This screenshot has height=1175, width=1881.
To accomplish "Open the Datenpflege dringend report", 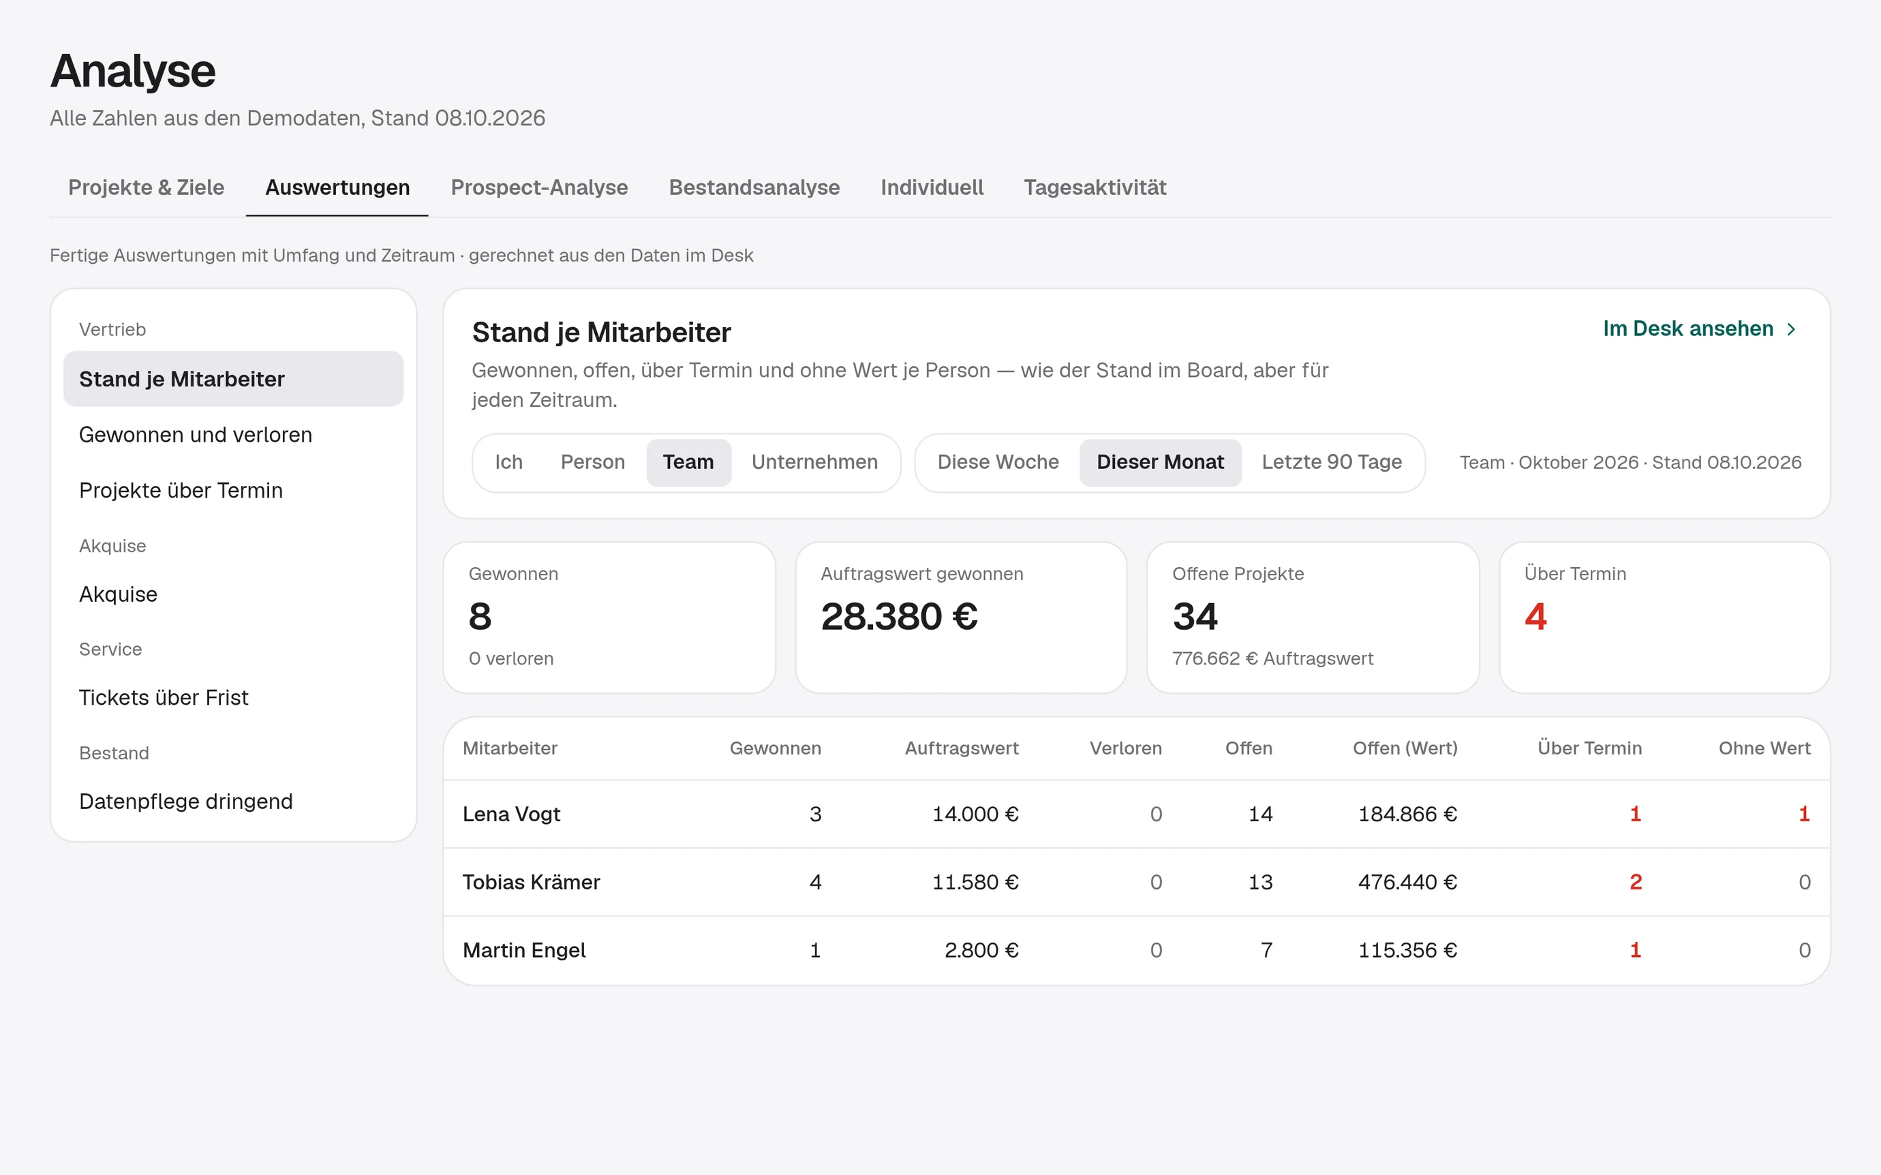I will click(x=233, y=802).
